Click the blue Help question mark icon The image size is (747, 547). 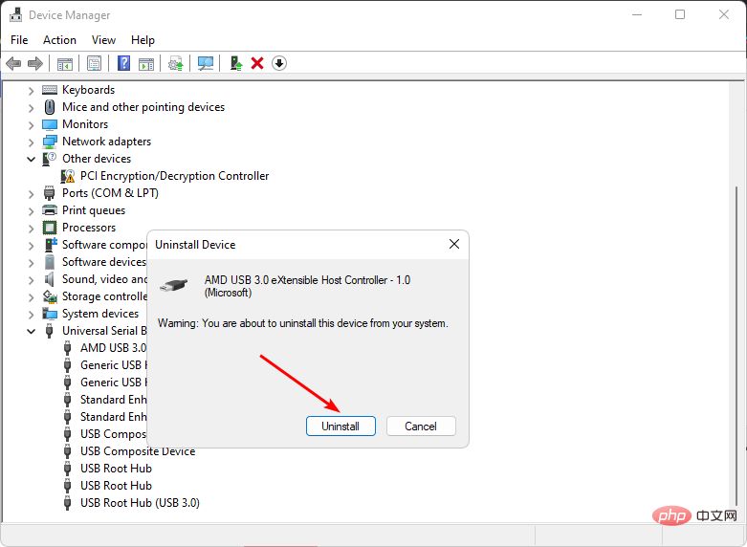pyautogui.click(x=124, y=63)
